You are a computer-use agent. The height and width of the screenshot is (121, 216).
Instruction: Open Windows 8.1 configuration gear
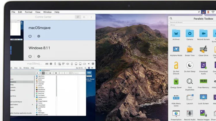pos(39,56)
